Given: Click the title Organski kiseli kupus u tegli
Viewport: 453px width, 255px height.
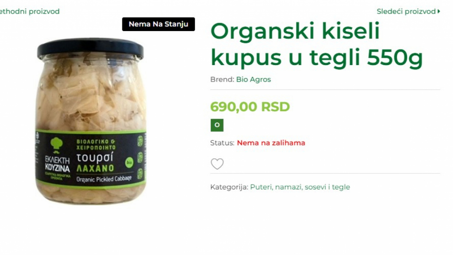Looking at the screenshot, I should [316, 44].
